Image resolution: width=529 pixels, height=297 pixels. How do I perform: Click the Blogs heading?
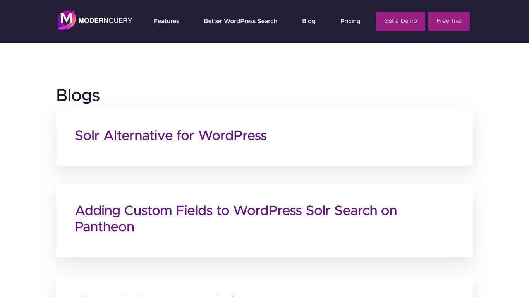pyautogui.click(x=78, y=96)
